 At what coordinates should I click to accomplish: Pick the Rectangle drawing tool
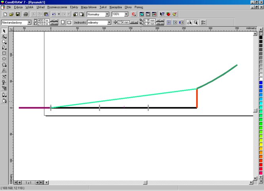point(4,53)
